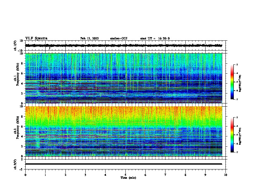This screenshot has width=254, height=196.
Task: Click the time-axis tick label "9"
Action: tap(205, 175)
